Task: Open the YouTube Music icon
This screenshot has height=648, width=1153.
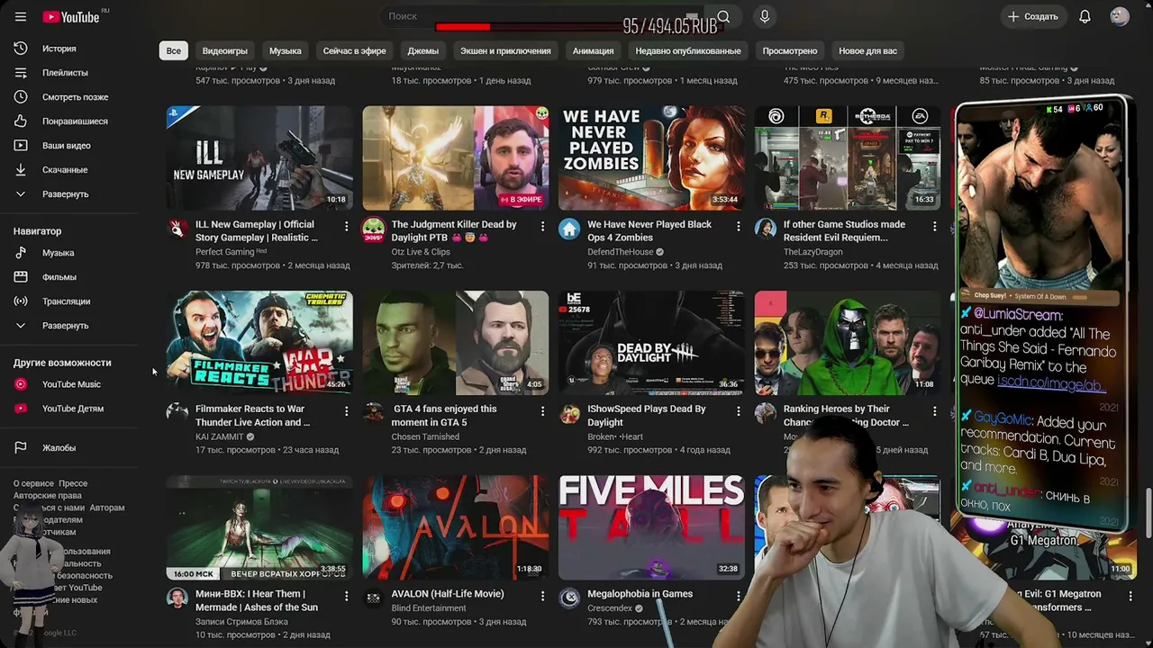Action: click(21, 384)
